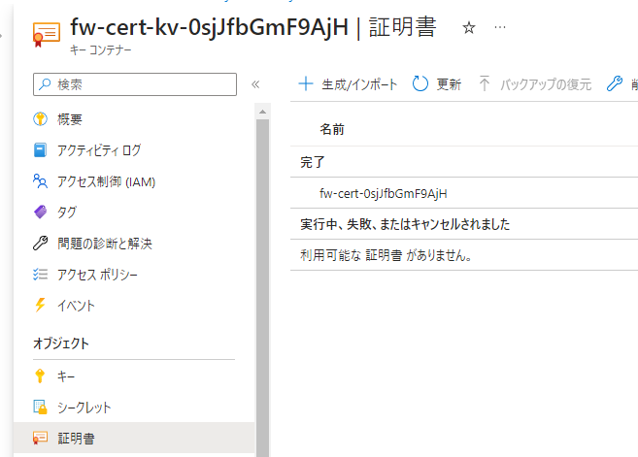This screenshot has height=457, width=638.
Task: Click the 完了 section heading
Action: (313, 162)
